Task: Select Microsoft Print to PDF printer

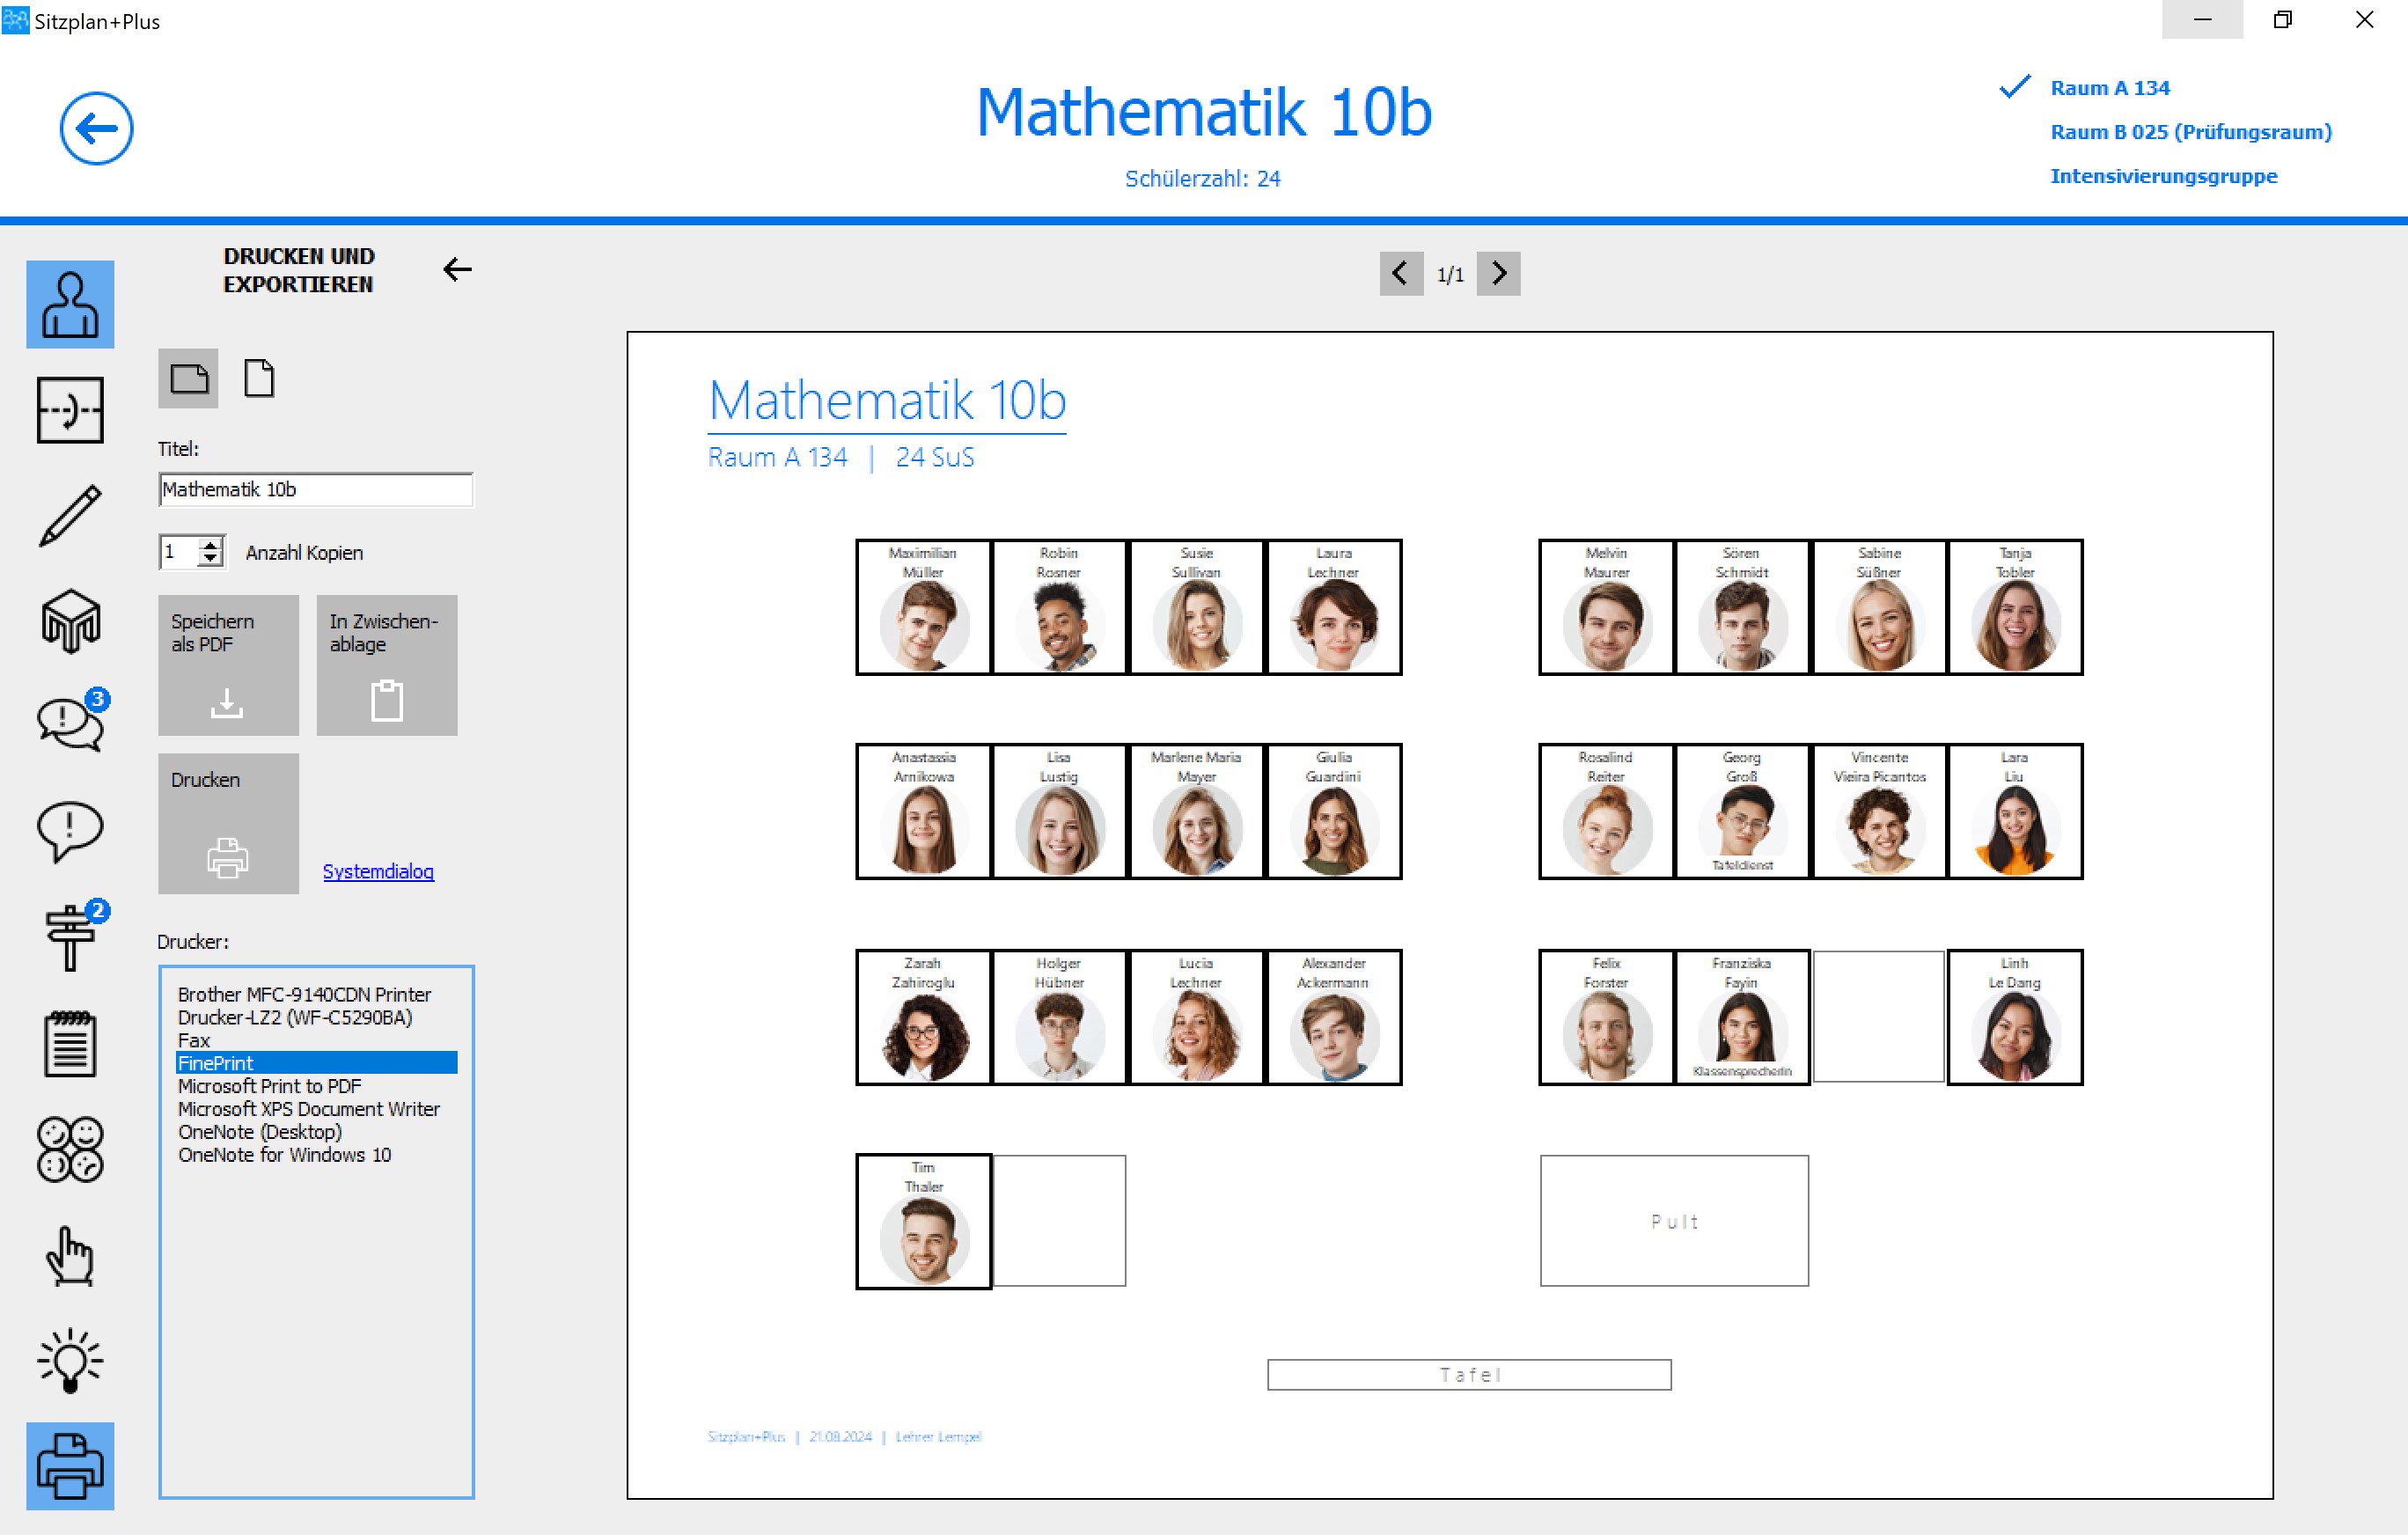Action: 269,1086
